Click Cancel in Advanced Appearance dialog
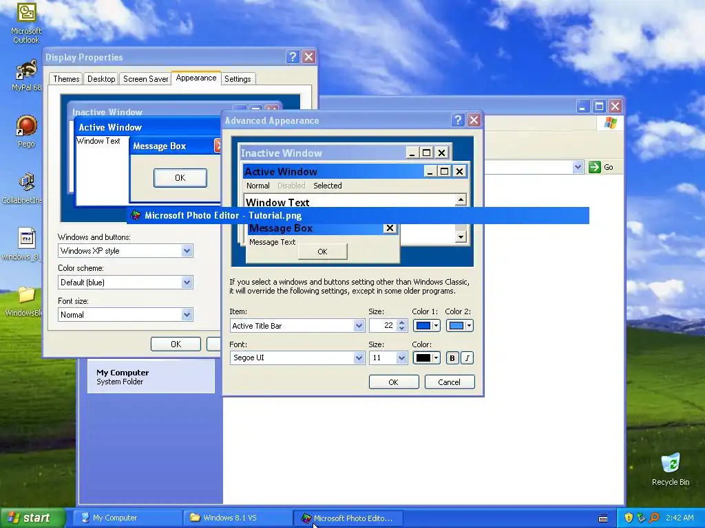Image resolution: width=705 pixels, height=528 pixels. click(x=449, y=382)
